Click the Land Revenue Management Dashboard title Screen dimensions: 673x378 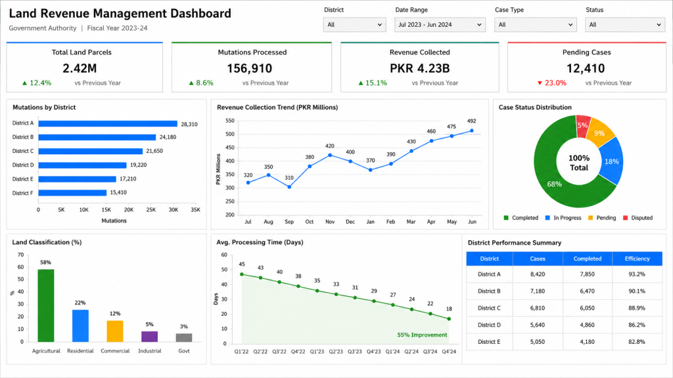pos(120,14)
